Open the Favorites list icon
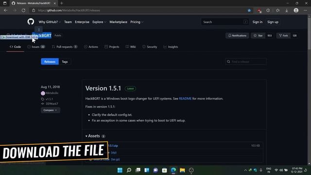This screenshot has height=175, width=311. pyautogui.click(x=277, y=10)
